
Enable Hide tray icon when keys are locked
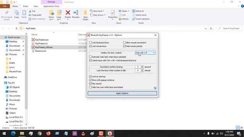pyautogui.click(x=90, y=87)
